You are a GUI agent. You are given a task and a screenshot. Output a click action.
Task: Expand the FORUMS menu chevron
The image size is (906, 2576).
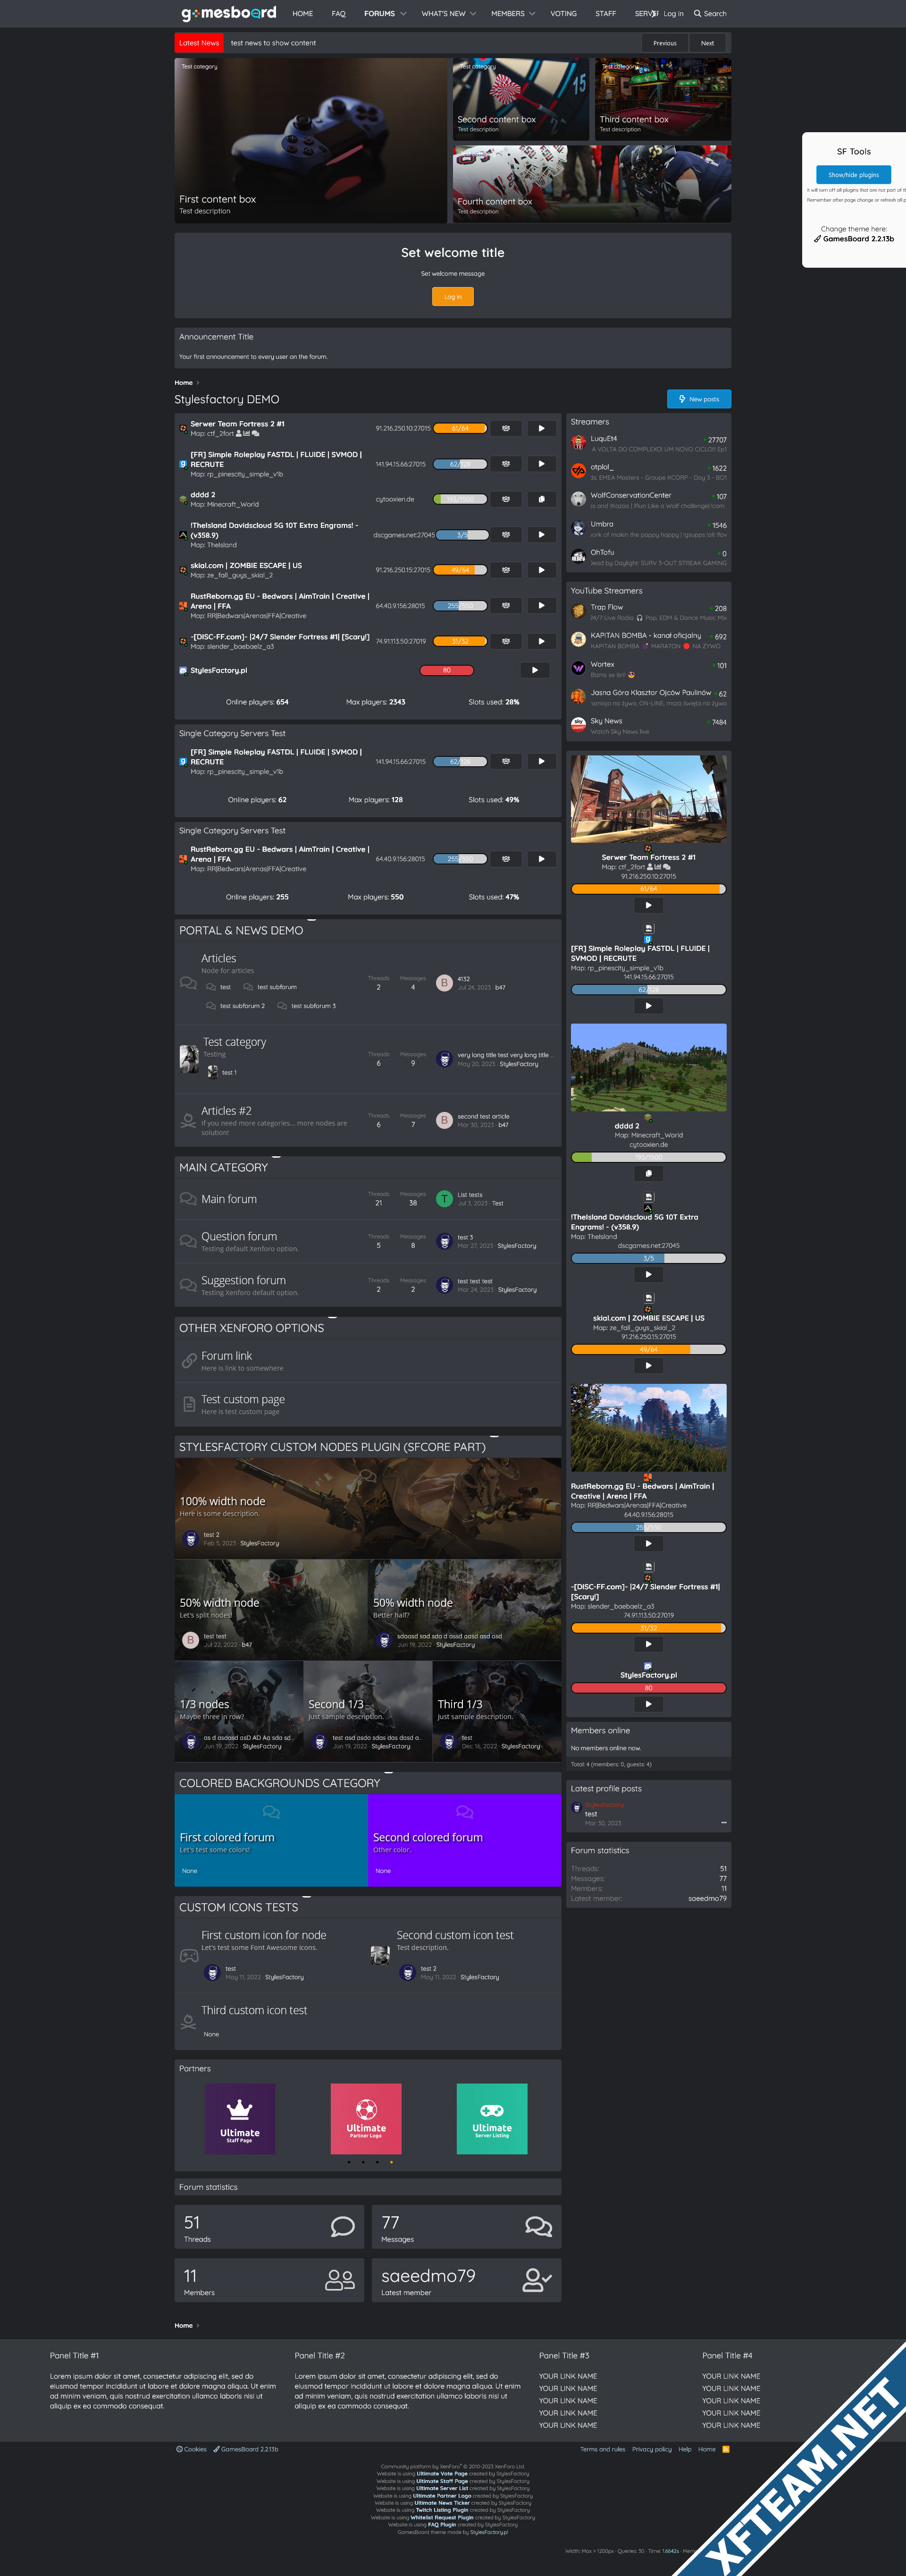tap(403, 14)
